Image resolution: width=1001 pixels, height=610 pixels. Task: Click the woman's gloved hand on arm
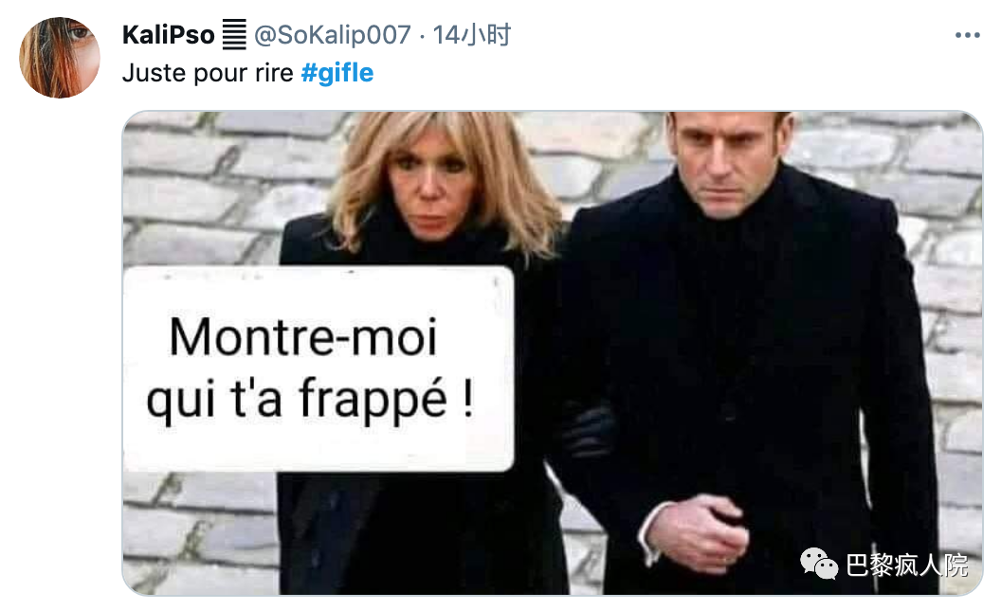pyautogui.click(x=586, y=431)
